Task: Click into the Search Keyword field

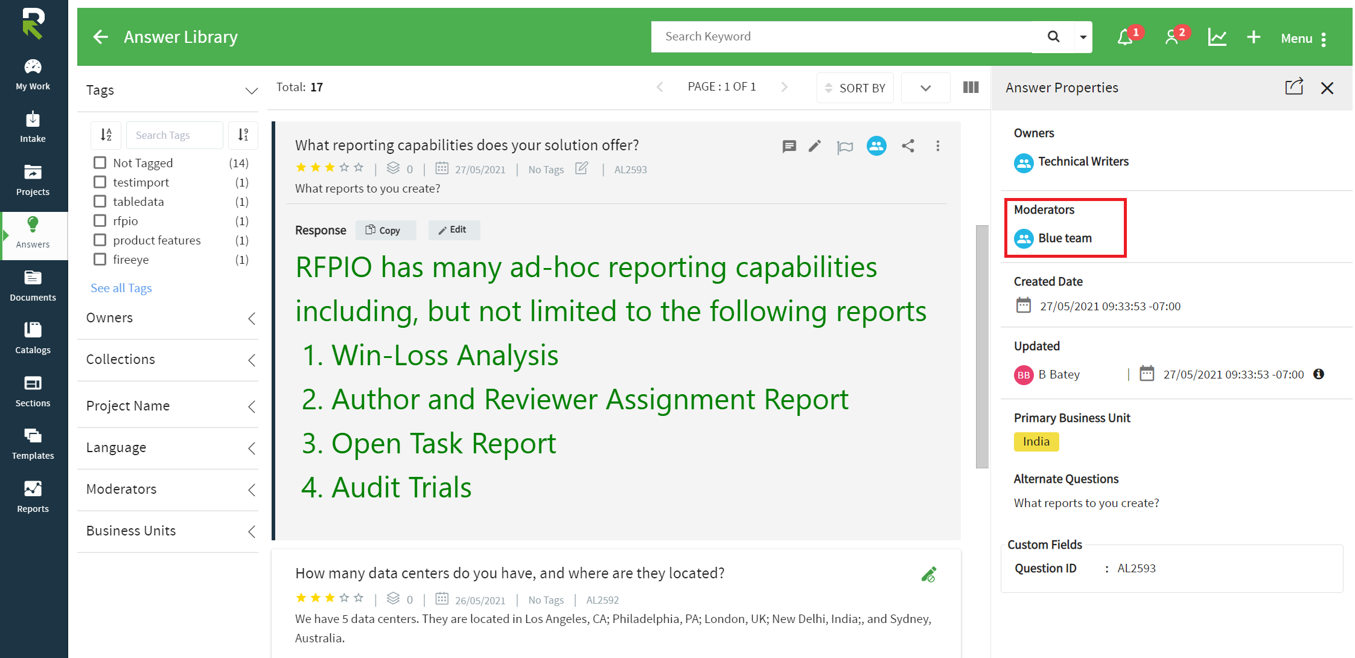Action: pos(842,37)
